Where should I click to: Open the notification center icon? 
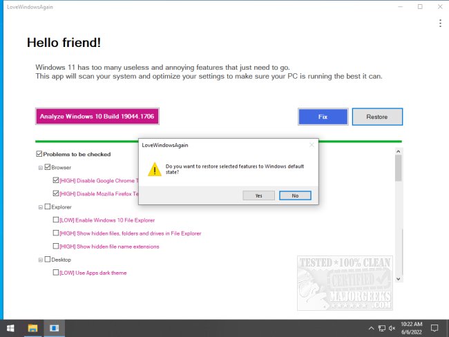(x=434, y=328)
